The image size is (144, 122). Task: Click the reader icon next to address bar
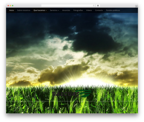click(98, 5)
